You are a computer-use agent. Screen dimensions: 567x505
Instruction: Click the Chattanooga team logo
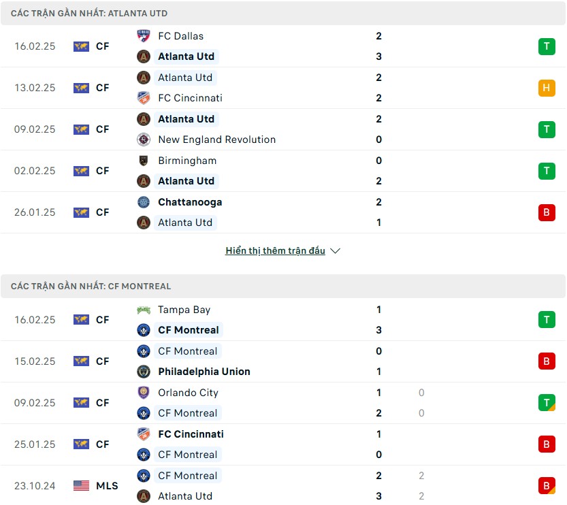tap(144, 202)
